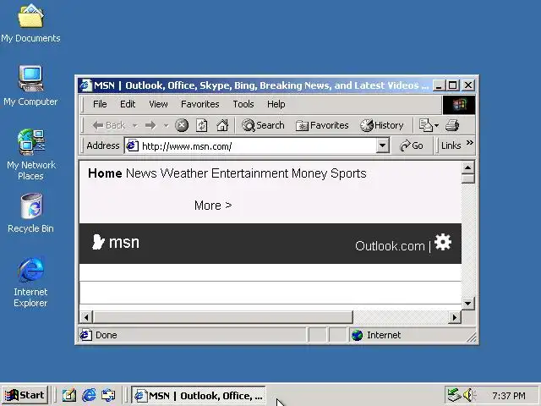Open the Weather link on MSN

coord(184,173)
